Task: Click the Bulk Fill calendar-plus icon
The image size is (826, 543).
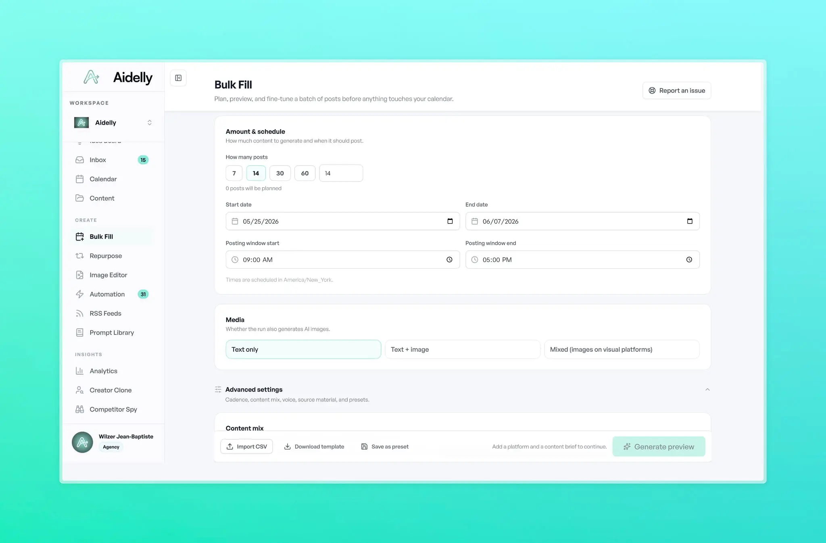Action: (79, 236)
